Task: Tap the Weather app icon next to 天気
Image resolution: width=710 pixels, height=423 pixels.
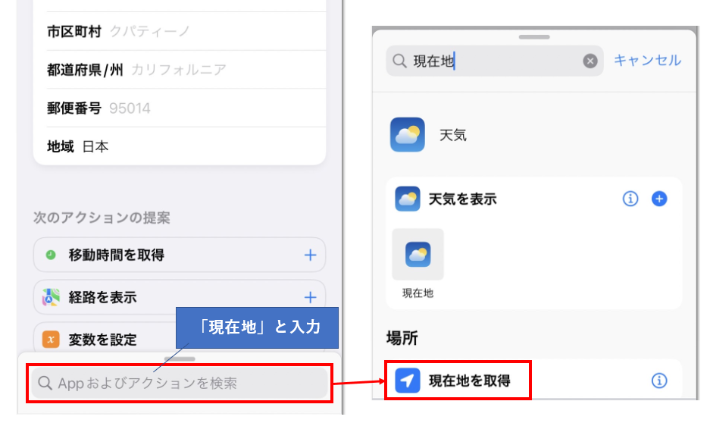Action: click(x=407, y=134)
